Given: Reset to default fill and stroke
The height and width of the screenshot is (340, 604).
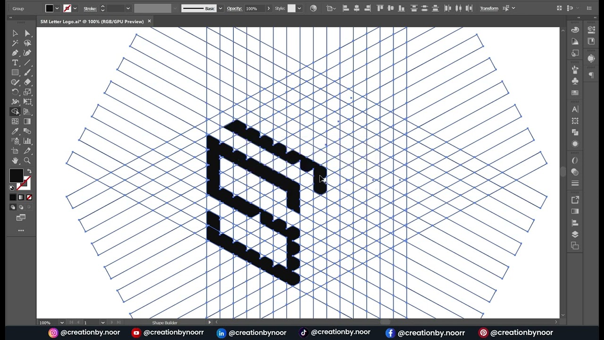Looking at the screenshot, I should (12, 188).
